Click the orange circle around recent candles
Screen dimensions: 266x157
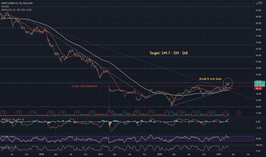tap(228, 83)
